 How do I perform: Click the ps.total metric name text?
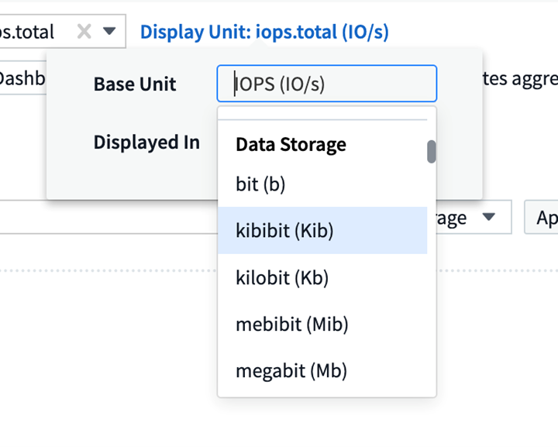pyautogui.click(x=28, y=32)
